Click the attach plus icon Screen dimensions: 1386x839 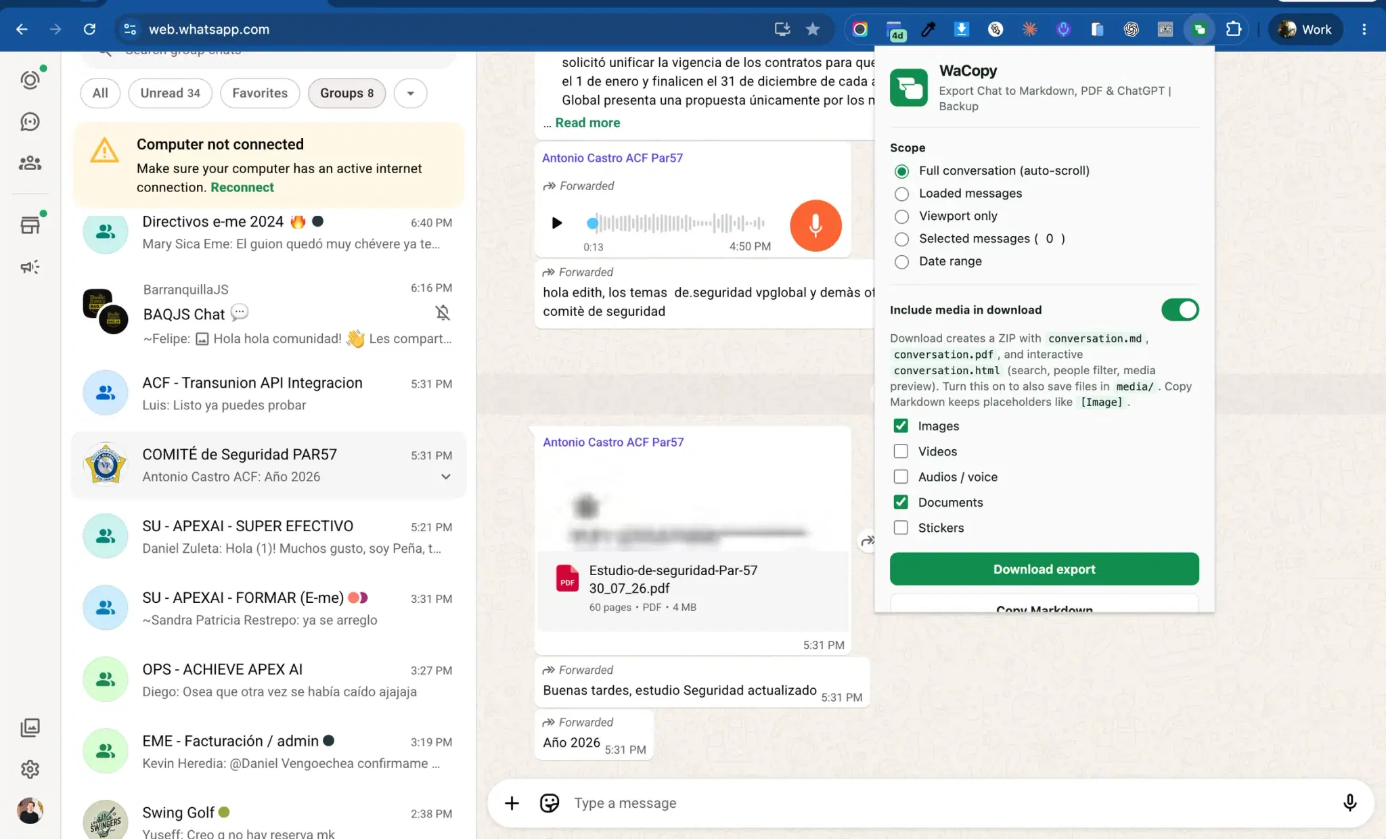[x=512, y=803]
